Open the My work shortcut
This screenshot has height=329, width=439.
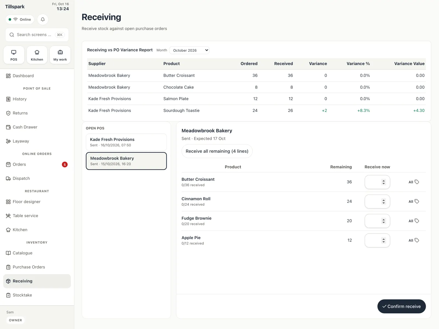click(x=60, y=55)
